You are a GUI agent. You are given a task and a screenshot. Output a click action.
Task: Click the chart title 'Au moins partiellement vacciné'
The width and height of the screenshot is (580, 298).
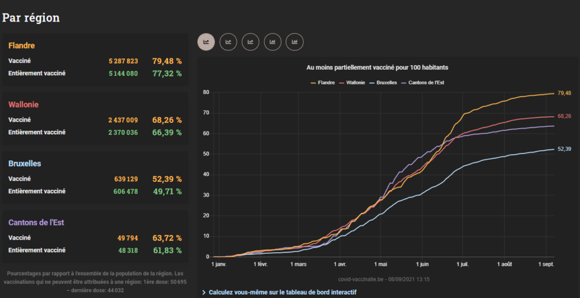point(377,67)
